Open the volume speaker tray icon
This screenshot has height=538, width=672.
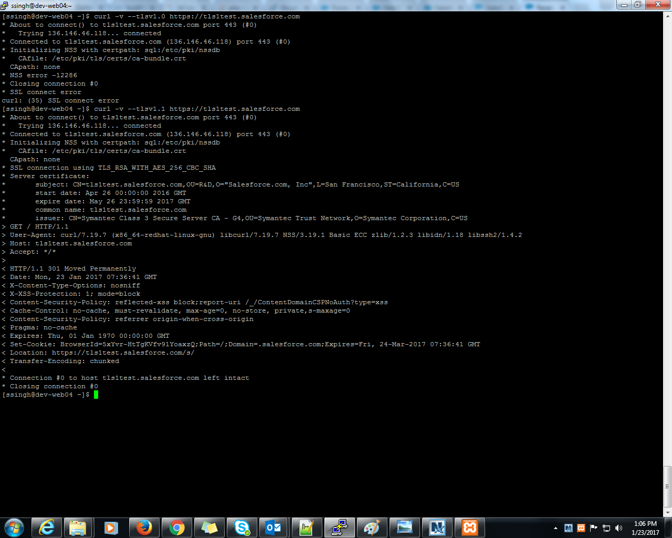point(619,528)
